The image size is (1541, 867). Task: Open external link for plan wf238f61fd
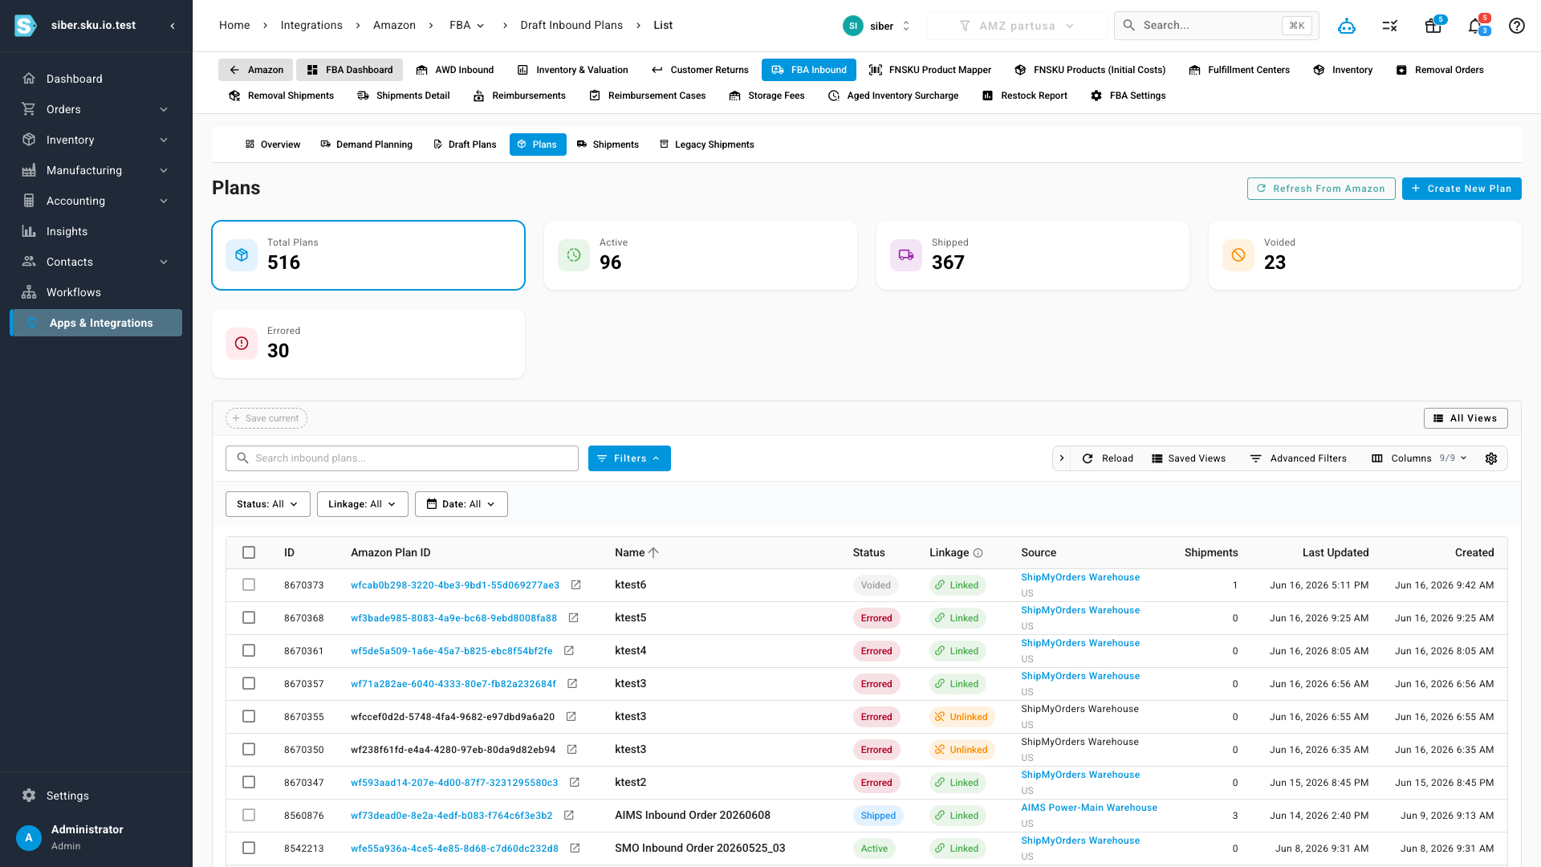click(571, 750)
